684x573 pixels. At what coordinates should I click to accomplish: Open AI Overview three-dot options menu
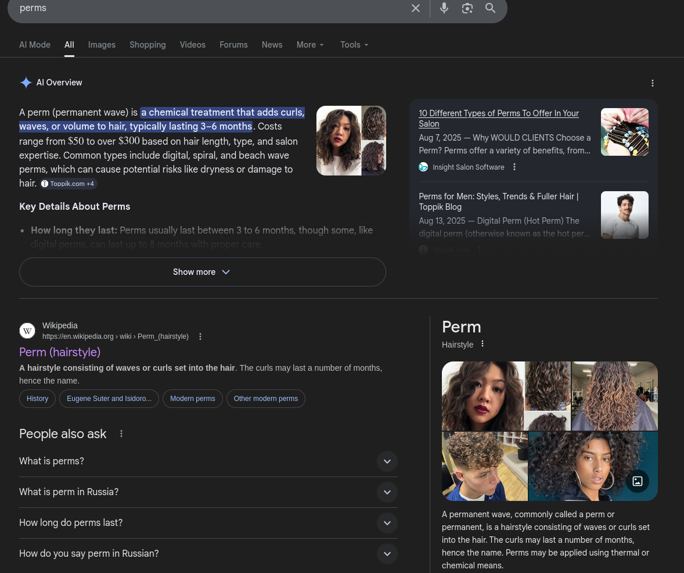[653, 83]
